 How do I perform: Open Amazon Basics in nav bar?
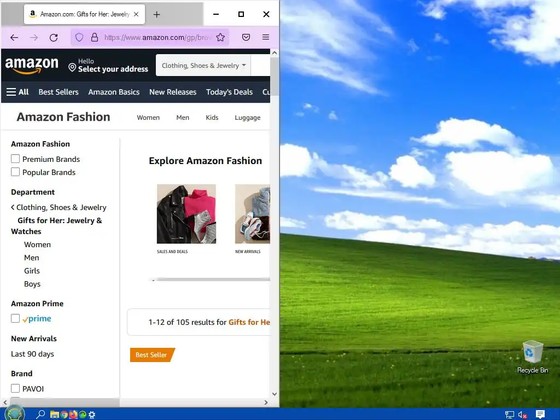coord(114,92)
